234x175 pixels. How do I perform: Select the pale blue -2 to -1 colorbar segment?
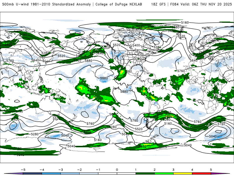89,174
